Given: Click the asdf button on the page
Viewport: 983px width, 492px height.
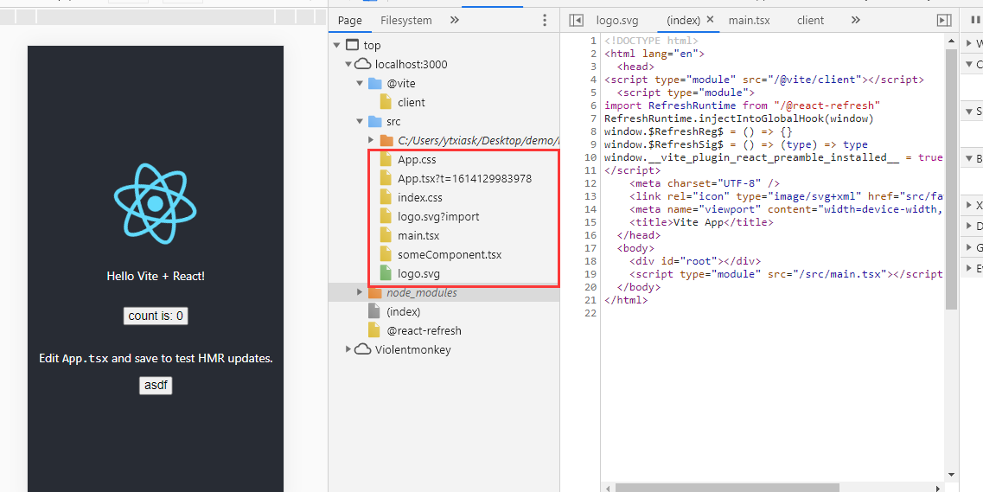Looking at the screenshot, I should (156, 386).
